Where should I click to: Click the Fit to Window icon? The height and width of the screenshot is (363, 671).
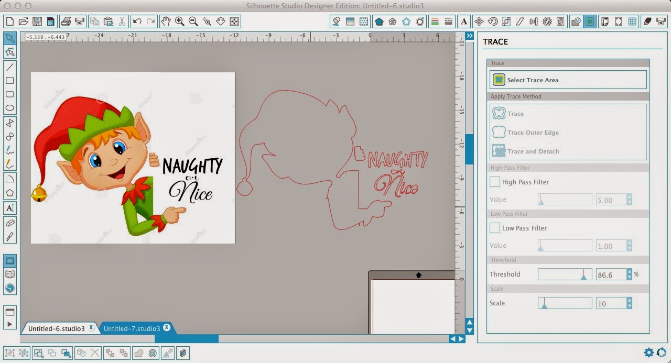point(234,21)
